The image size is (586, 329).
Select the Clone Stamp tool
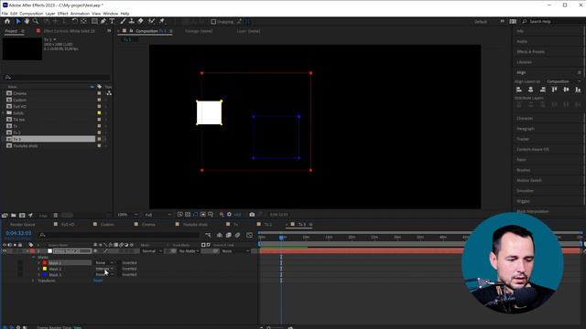click(x=132, y=22)
